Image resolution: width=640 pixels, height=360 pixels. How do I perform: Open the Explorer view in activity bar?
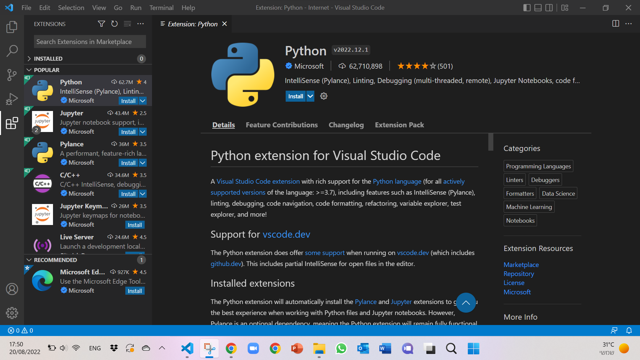pos(12,27)
